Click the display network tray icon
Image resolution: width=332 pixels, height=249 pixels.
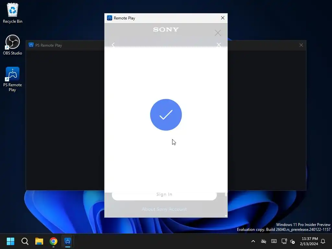(284, 241)
